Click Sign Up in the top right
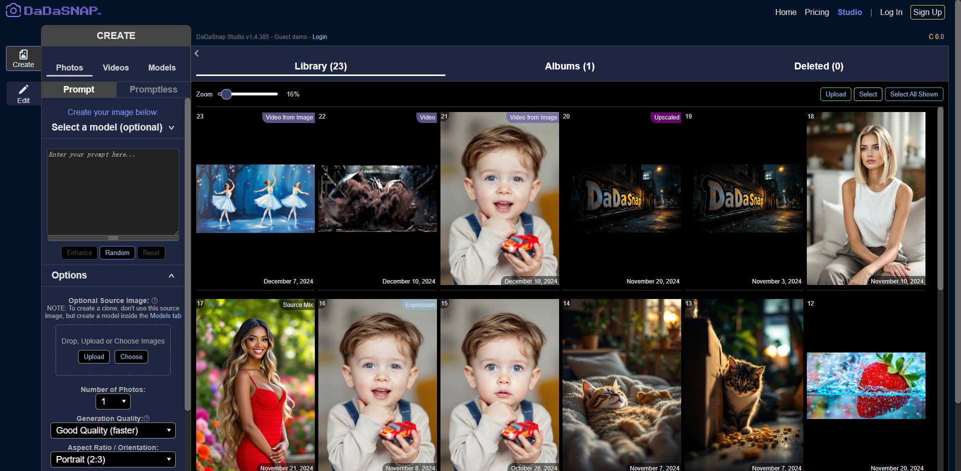This screenshot has height=471, width=961. pos(927,12)
